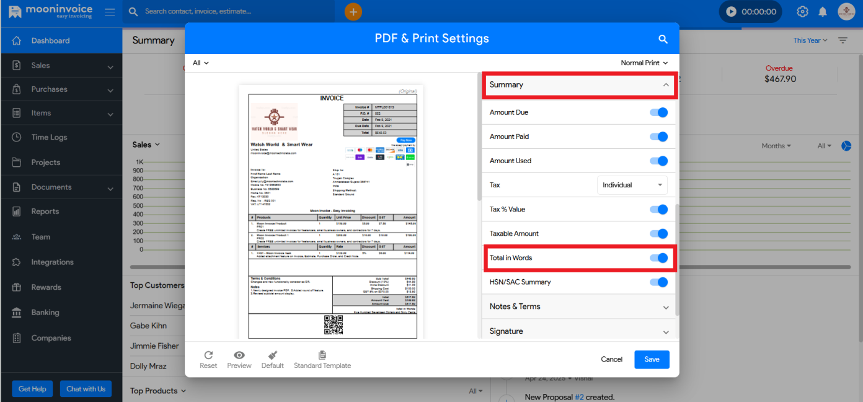The image size is (863, 402).
Task: Click the Items sidebar icon
Action: (x=17, y=113)
